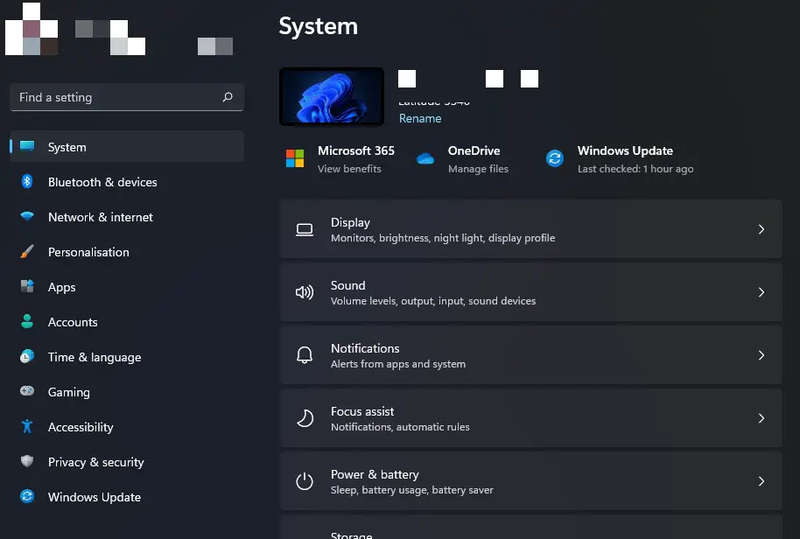Screen dimensions: 800x539
Task: Click the Gaming controller icon
Action: point(27,391)
